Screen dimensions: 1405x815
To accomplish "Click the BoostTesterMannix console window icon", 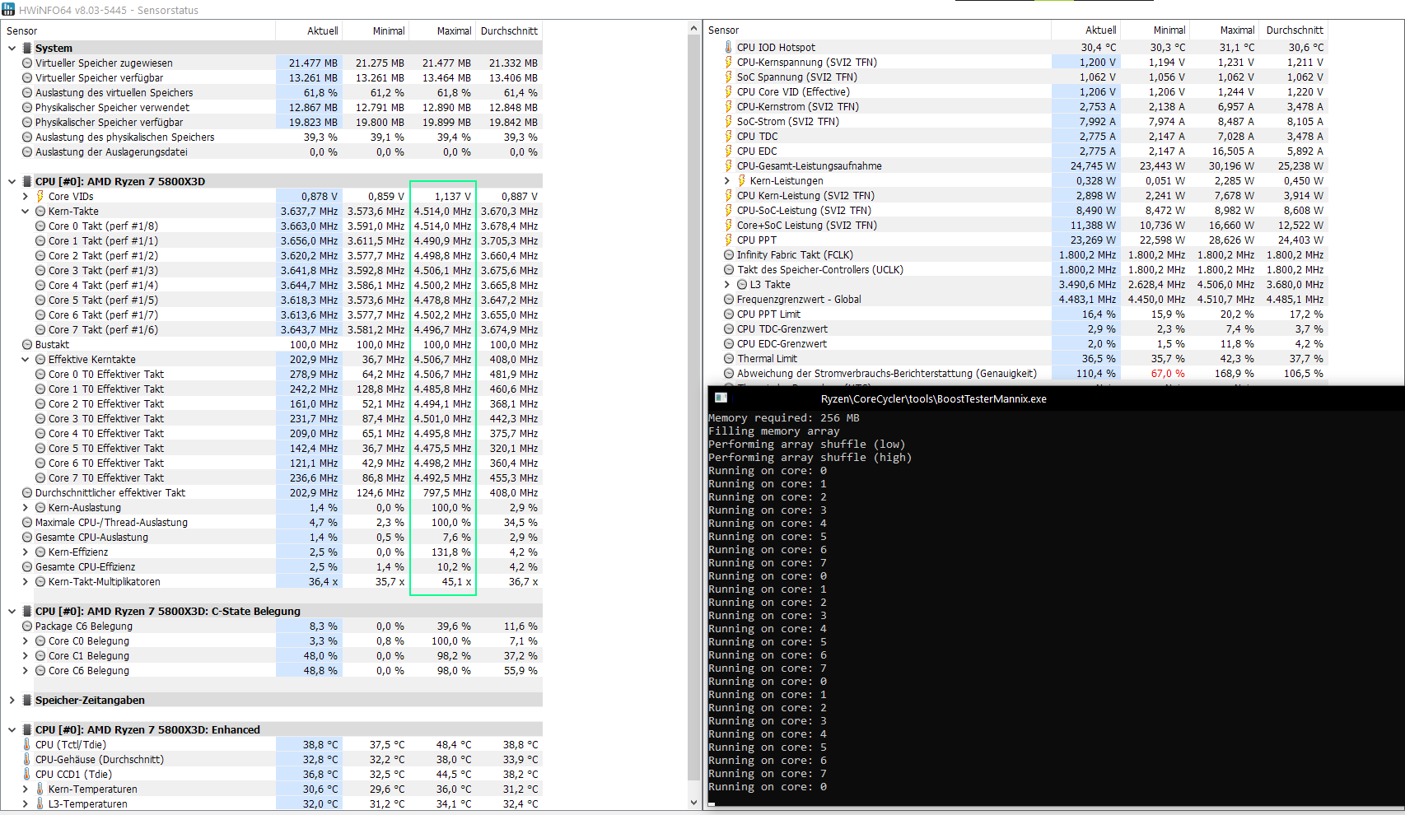I will (x=721, y=398).
